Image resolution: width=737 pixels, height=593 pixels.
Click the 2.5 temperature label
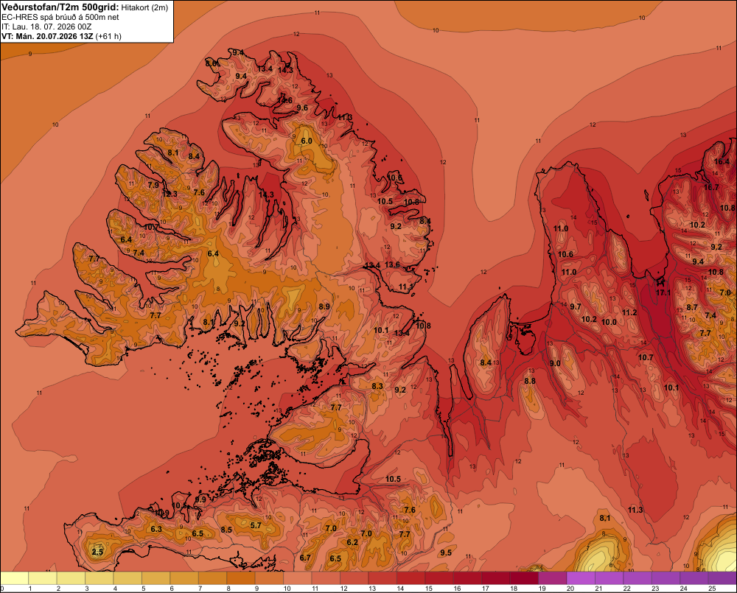pyautogui.click(x=97, y=552)
